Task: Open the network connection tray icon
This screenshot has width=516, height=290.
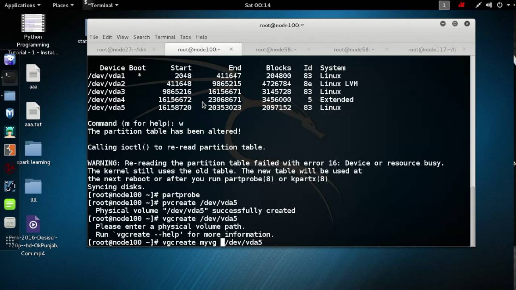Action: (x=479, y=5)
